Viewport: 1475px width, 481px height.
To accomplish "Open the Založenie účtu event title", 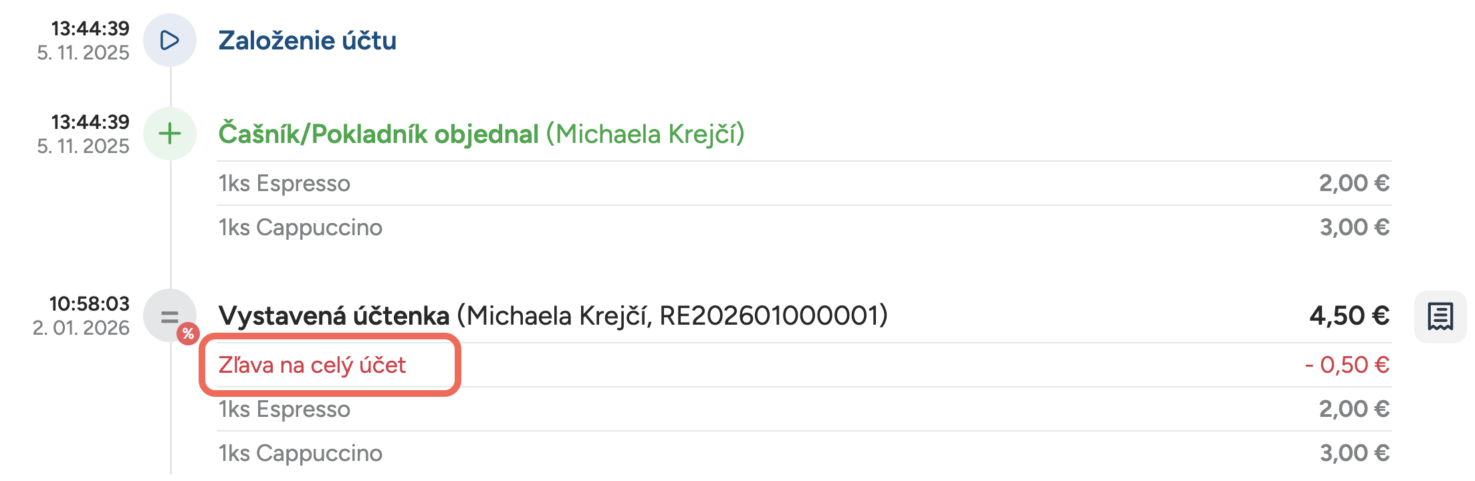I will [x=307, y=41].
